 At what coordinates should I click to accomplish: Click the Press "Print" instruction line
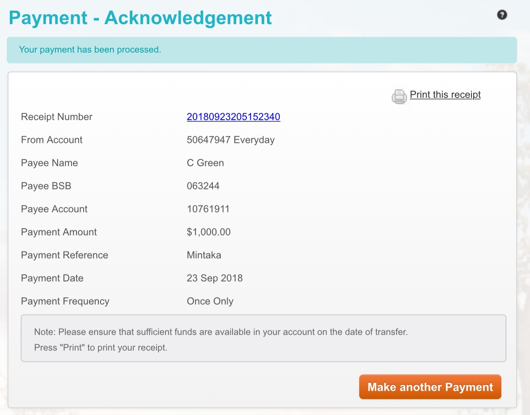101,348
